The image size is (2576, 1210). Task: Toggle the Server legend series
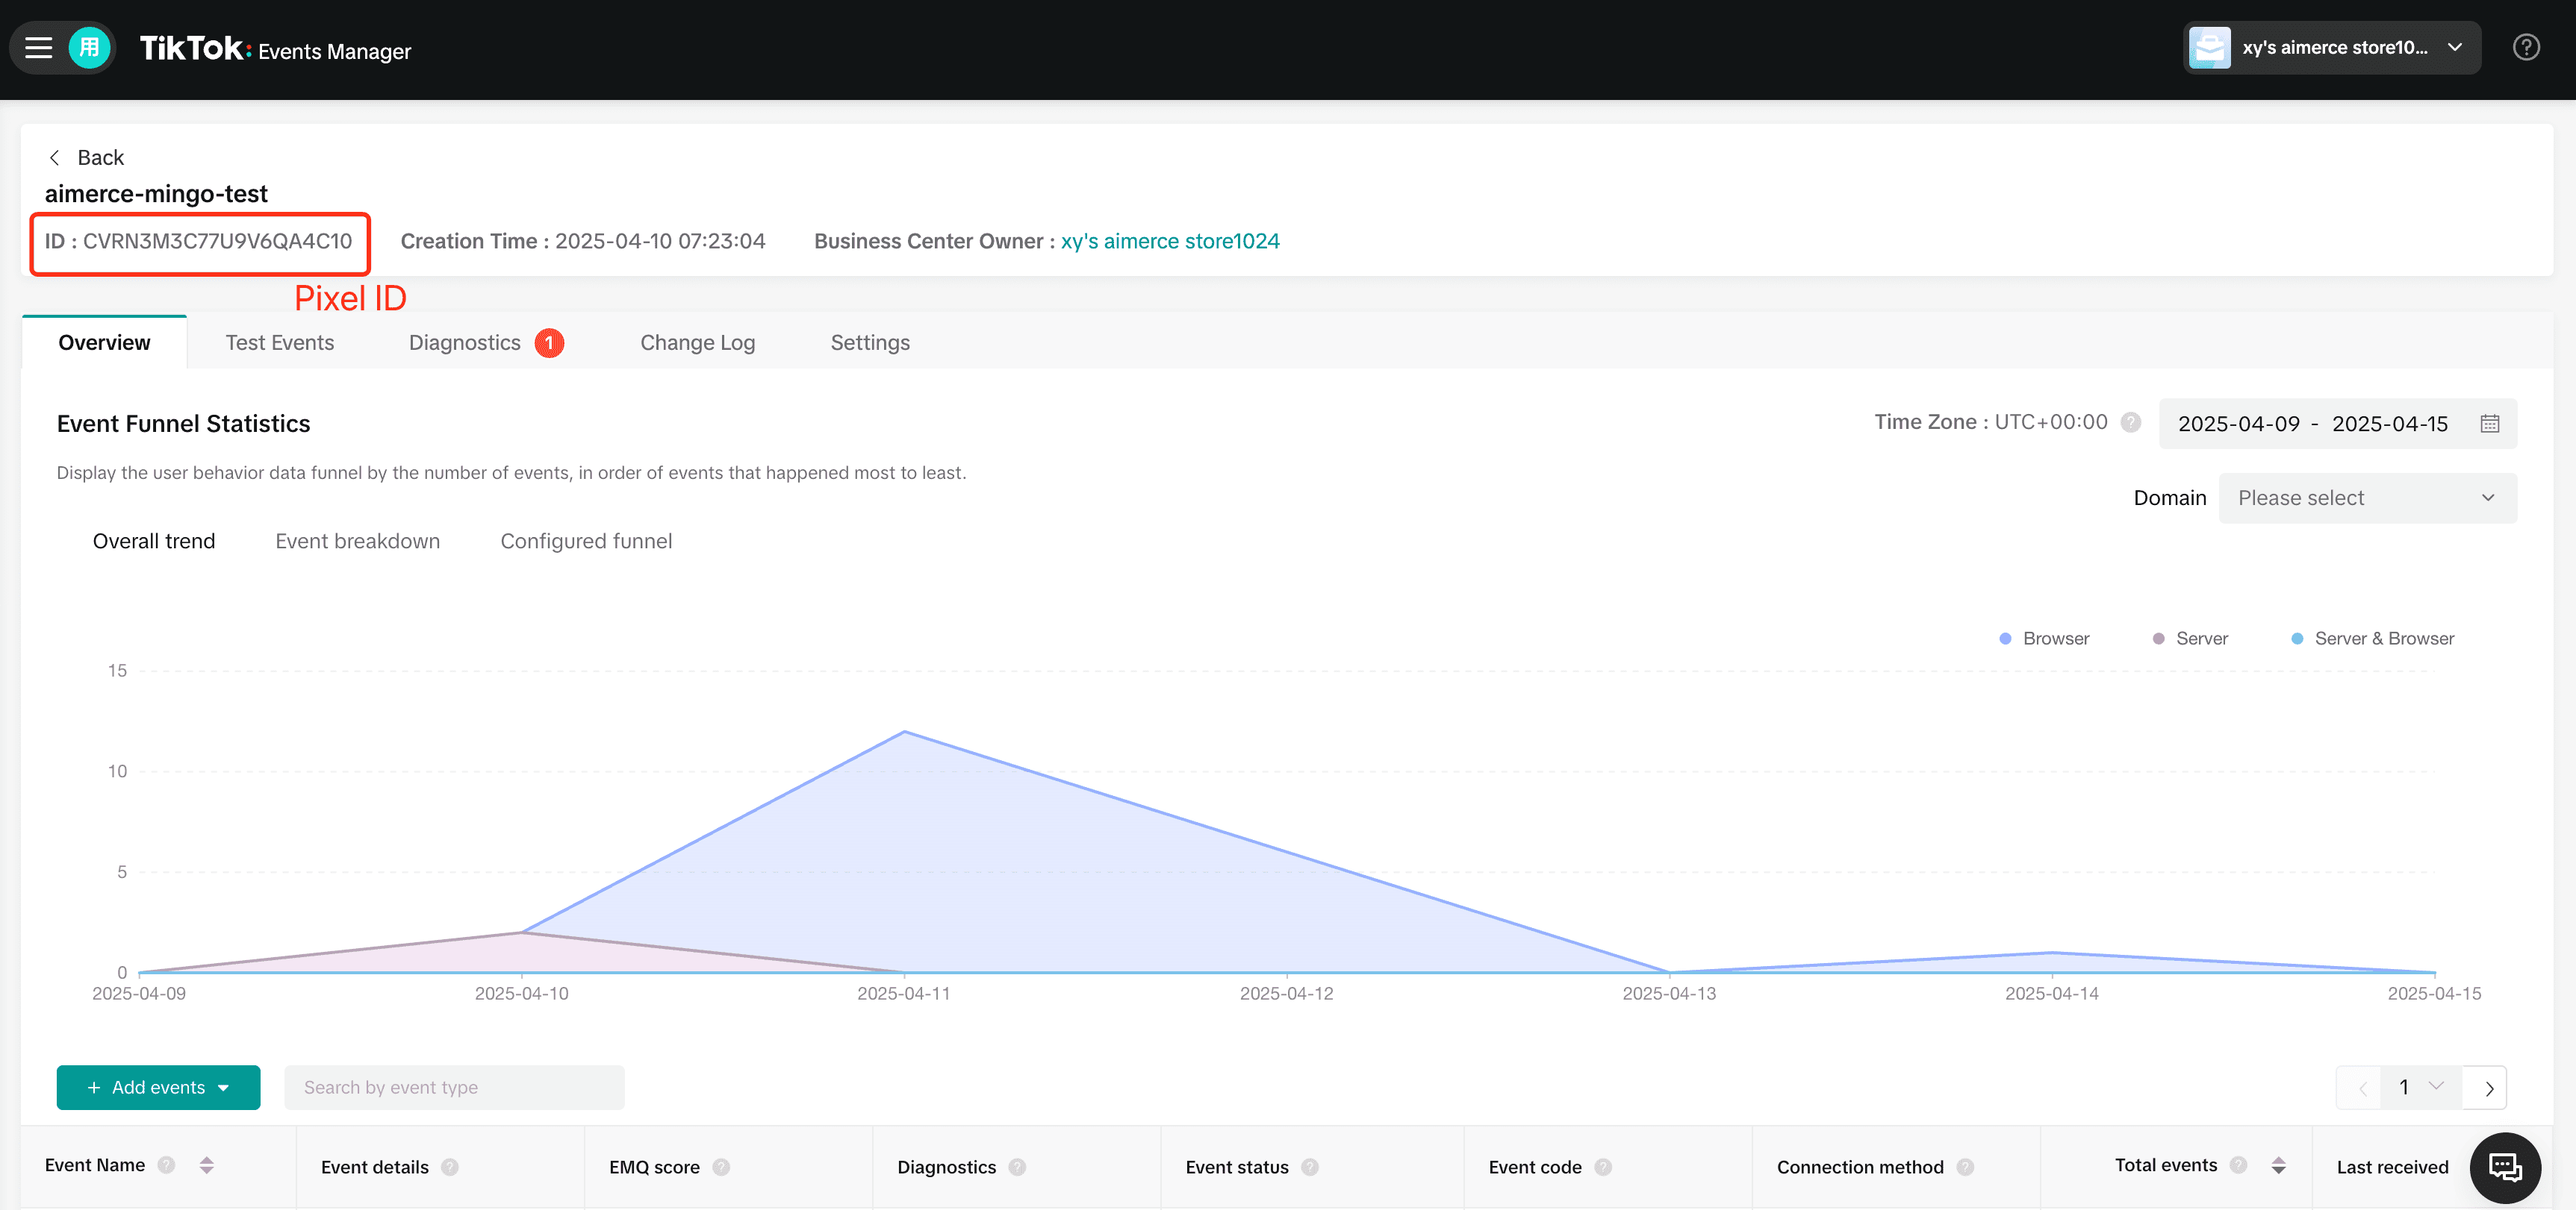pos(2190,639)
